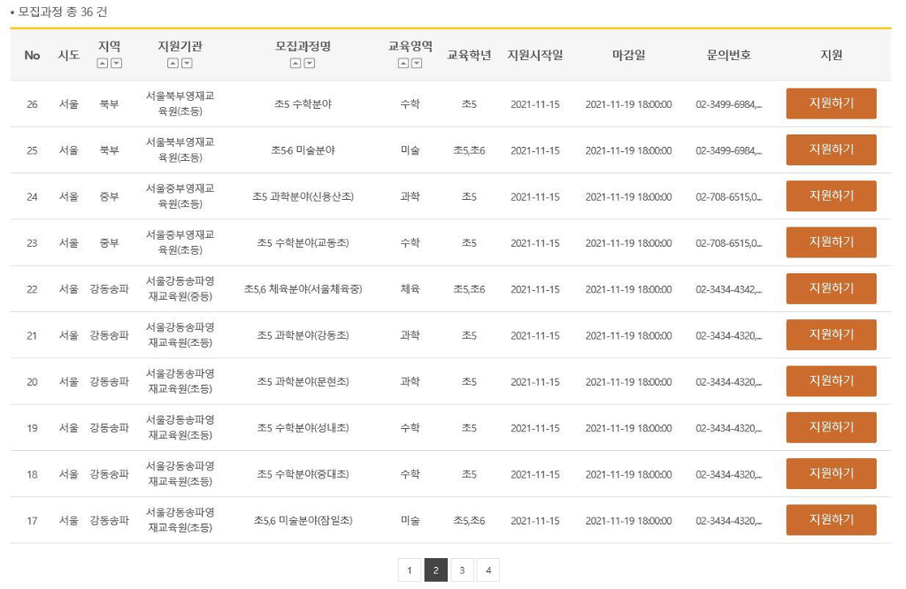This screenshot has width=906, height=589.
Task: Apply to row 22 체육분야(서울체육중)
Action: pos(831,288)
